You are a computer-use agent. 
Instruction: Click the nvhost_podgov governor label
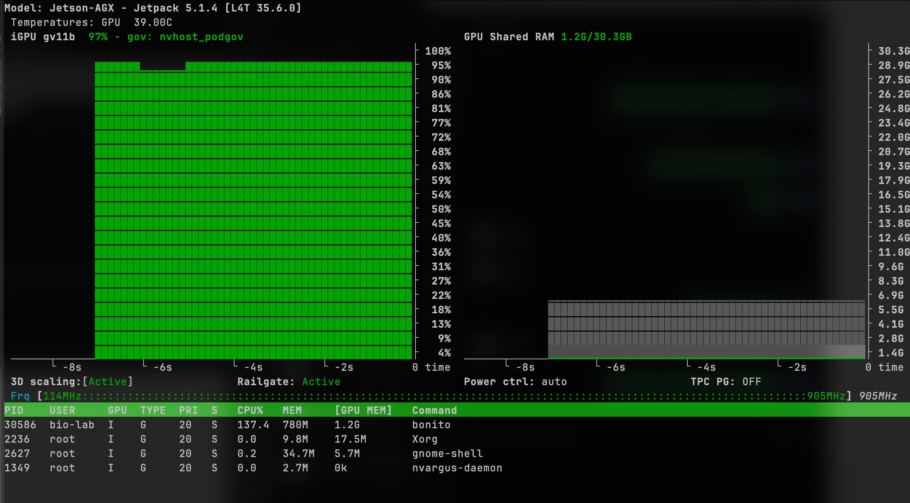tap(201, 37)
